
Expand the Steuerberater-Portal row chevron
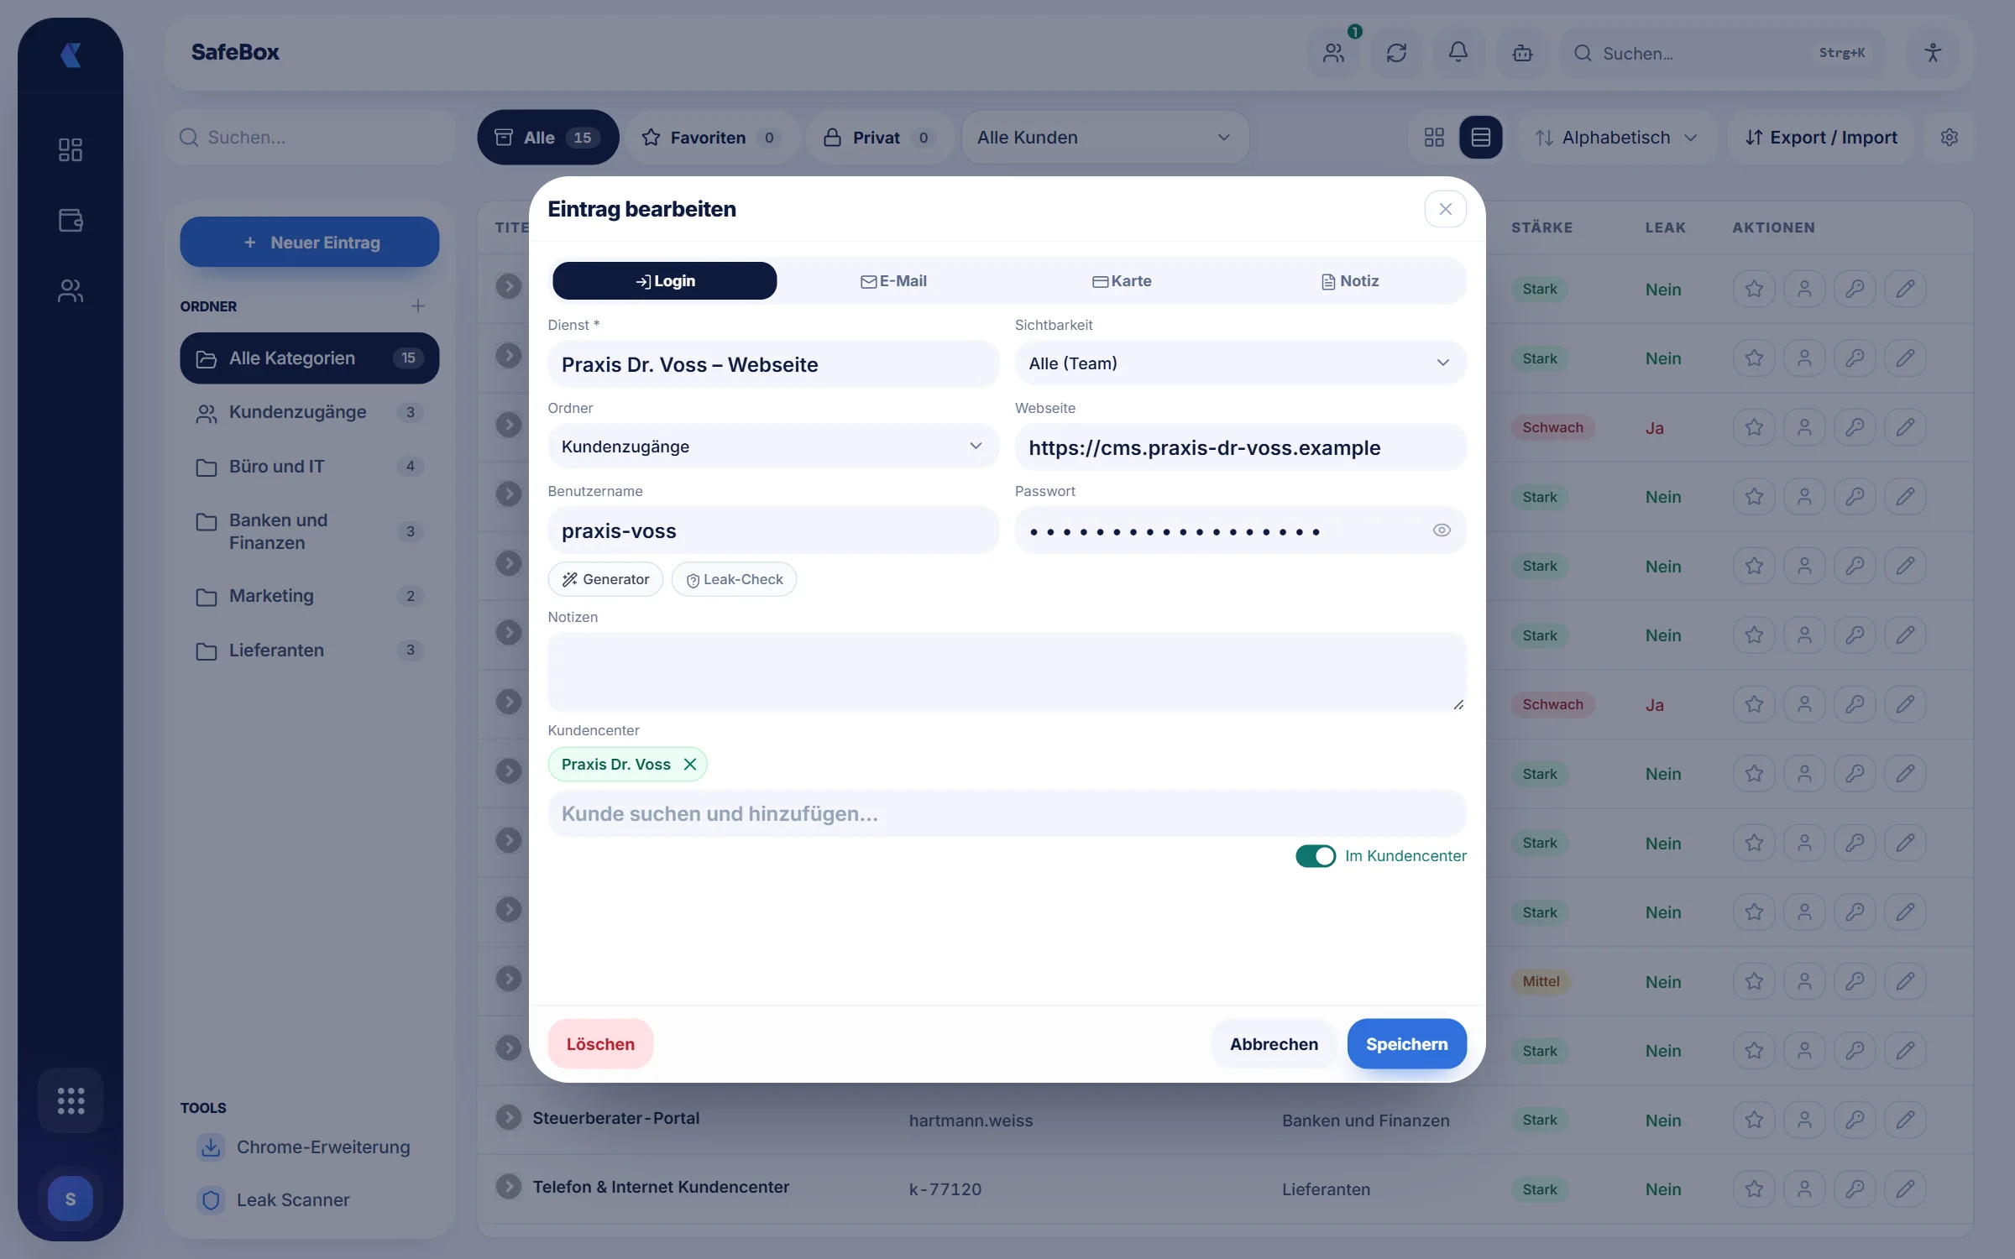click(x=508, y=1117)
